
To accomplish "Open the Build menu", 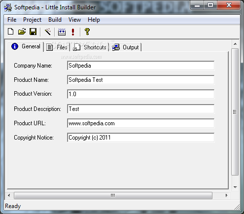I will tap(55, 20).
